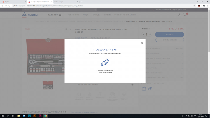
Task: Click Главная breadcrumb link
Action: pyautogui.click(x=40, y=21)
